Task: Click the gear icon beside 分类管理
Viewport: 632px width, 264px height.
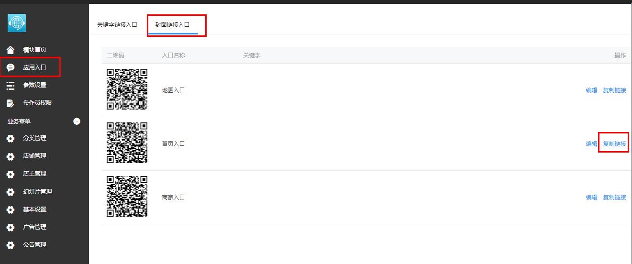Action: tap(11, 139)
